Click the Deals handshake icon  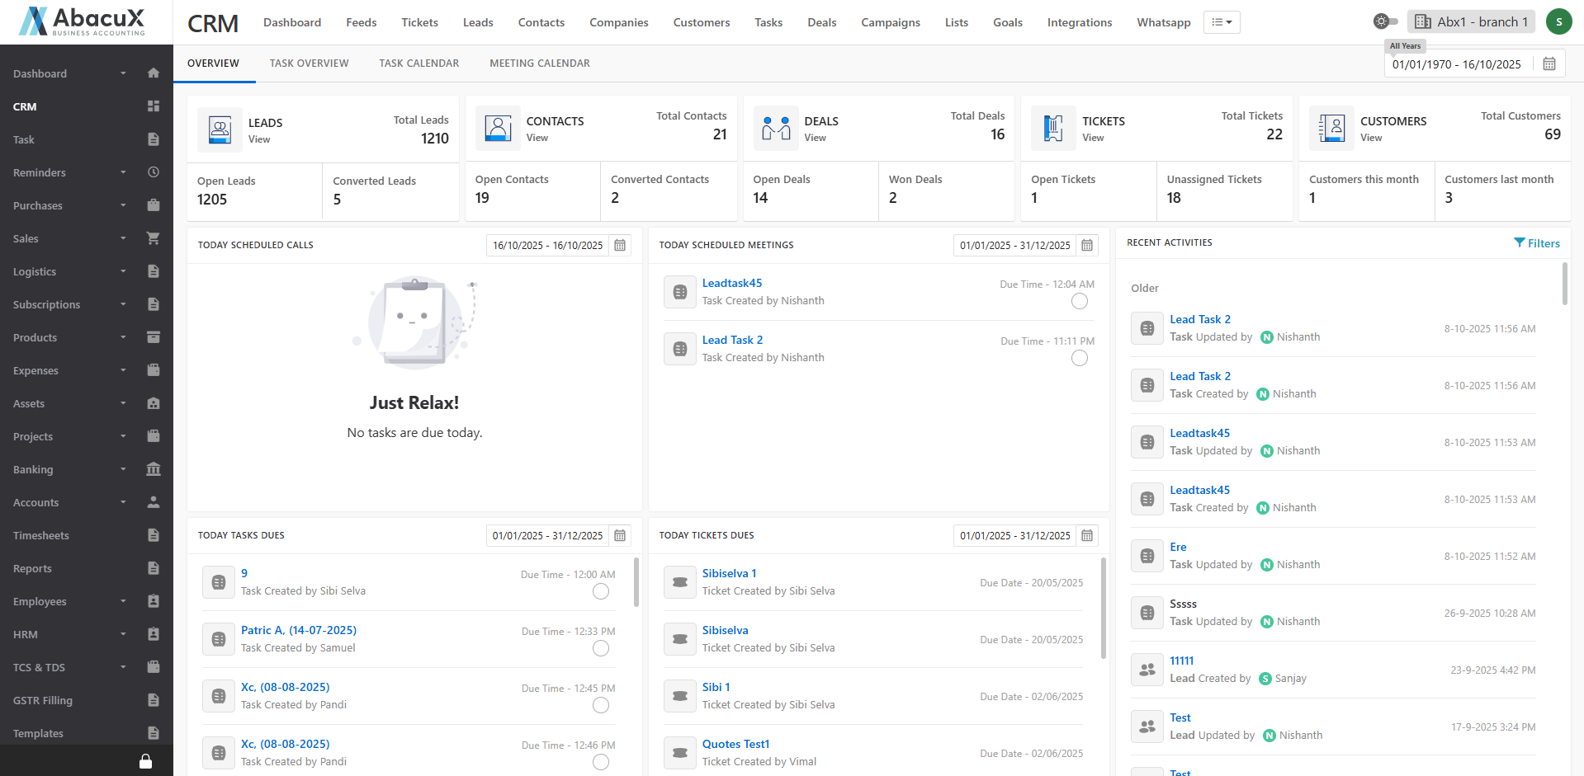(776, 128)
